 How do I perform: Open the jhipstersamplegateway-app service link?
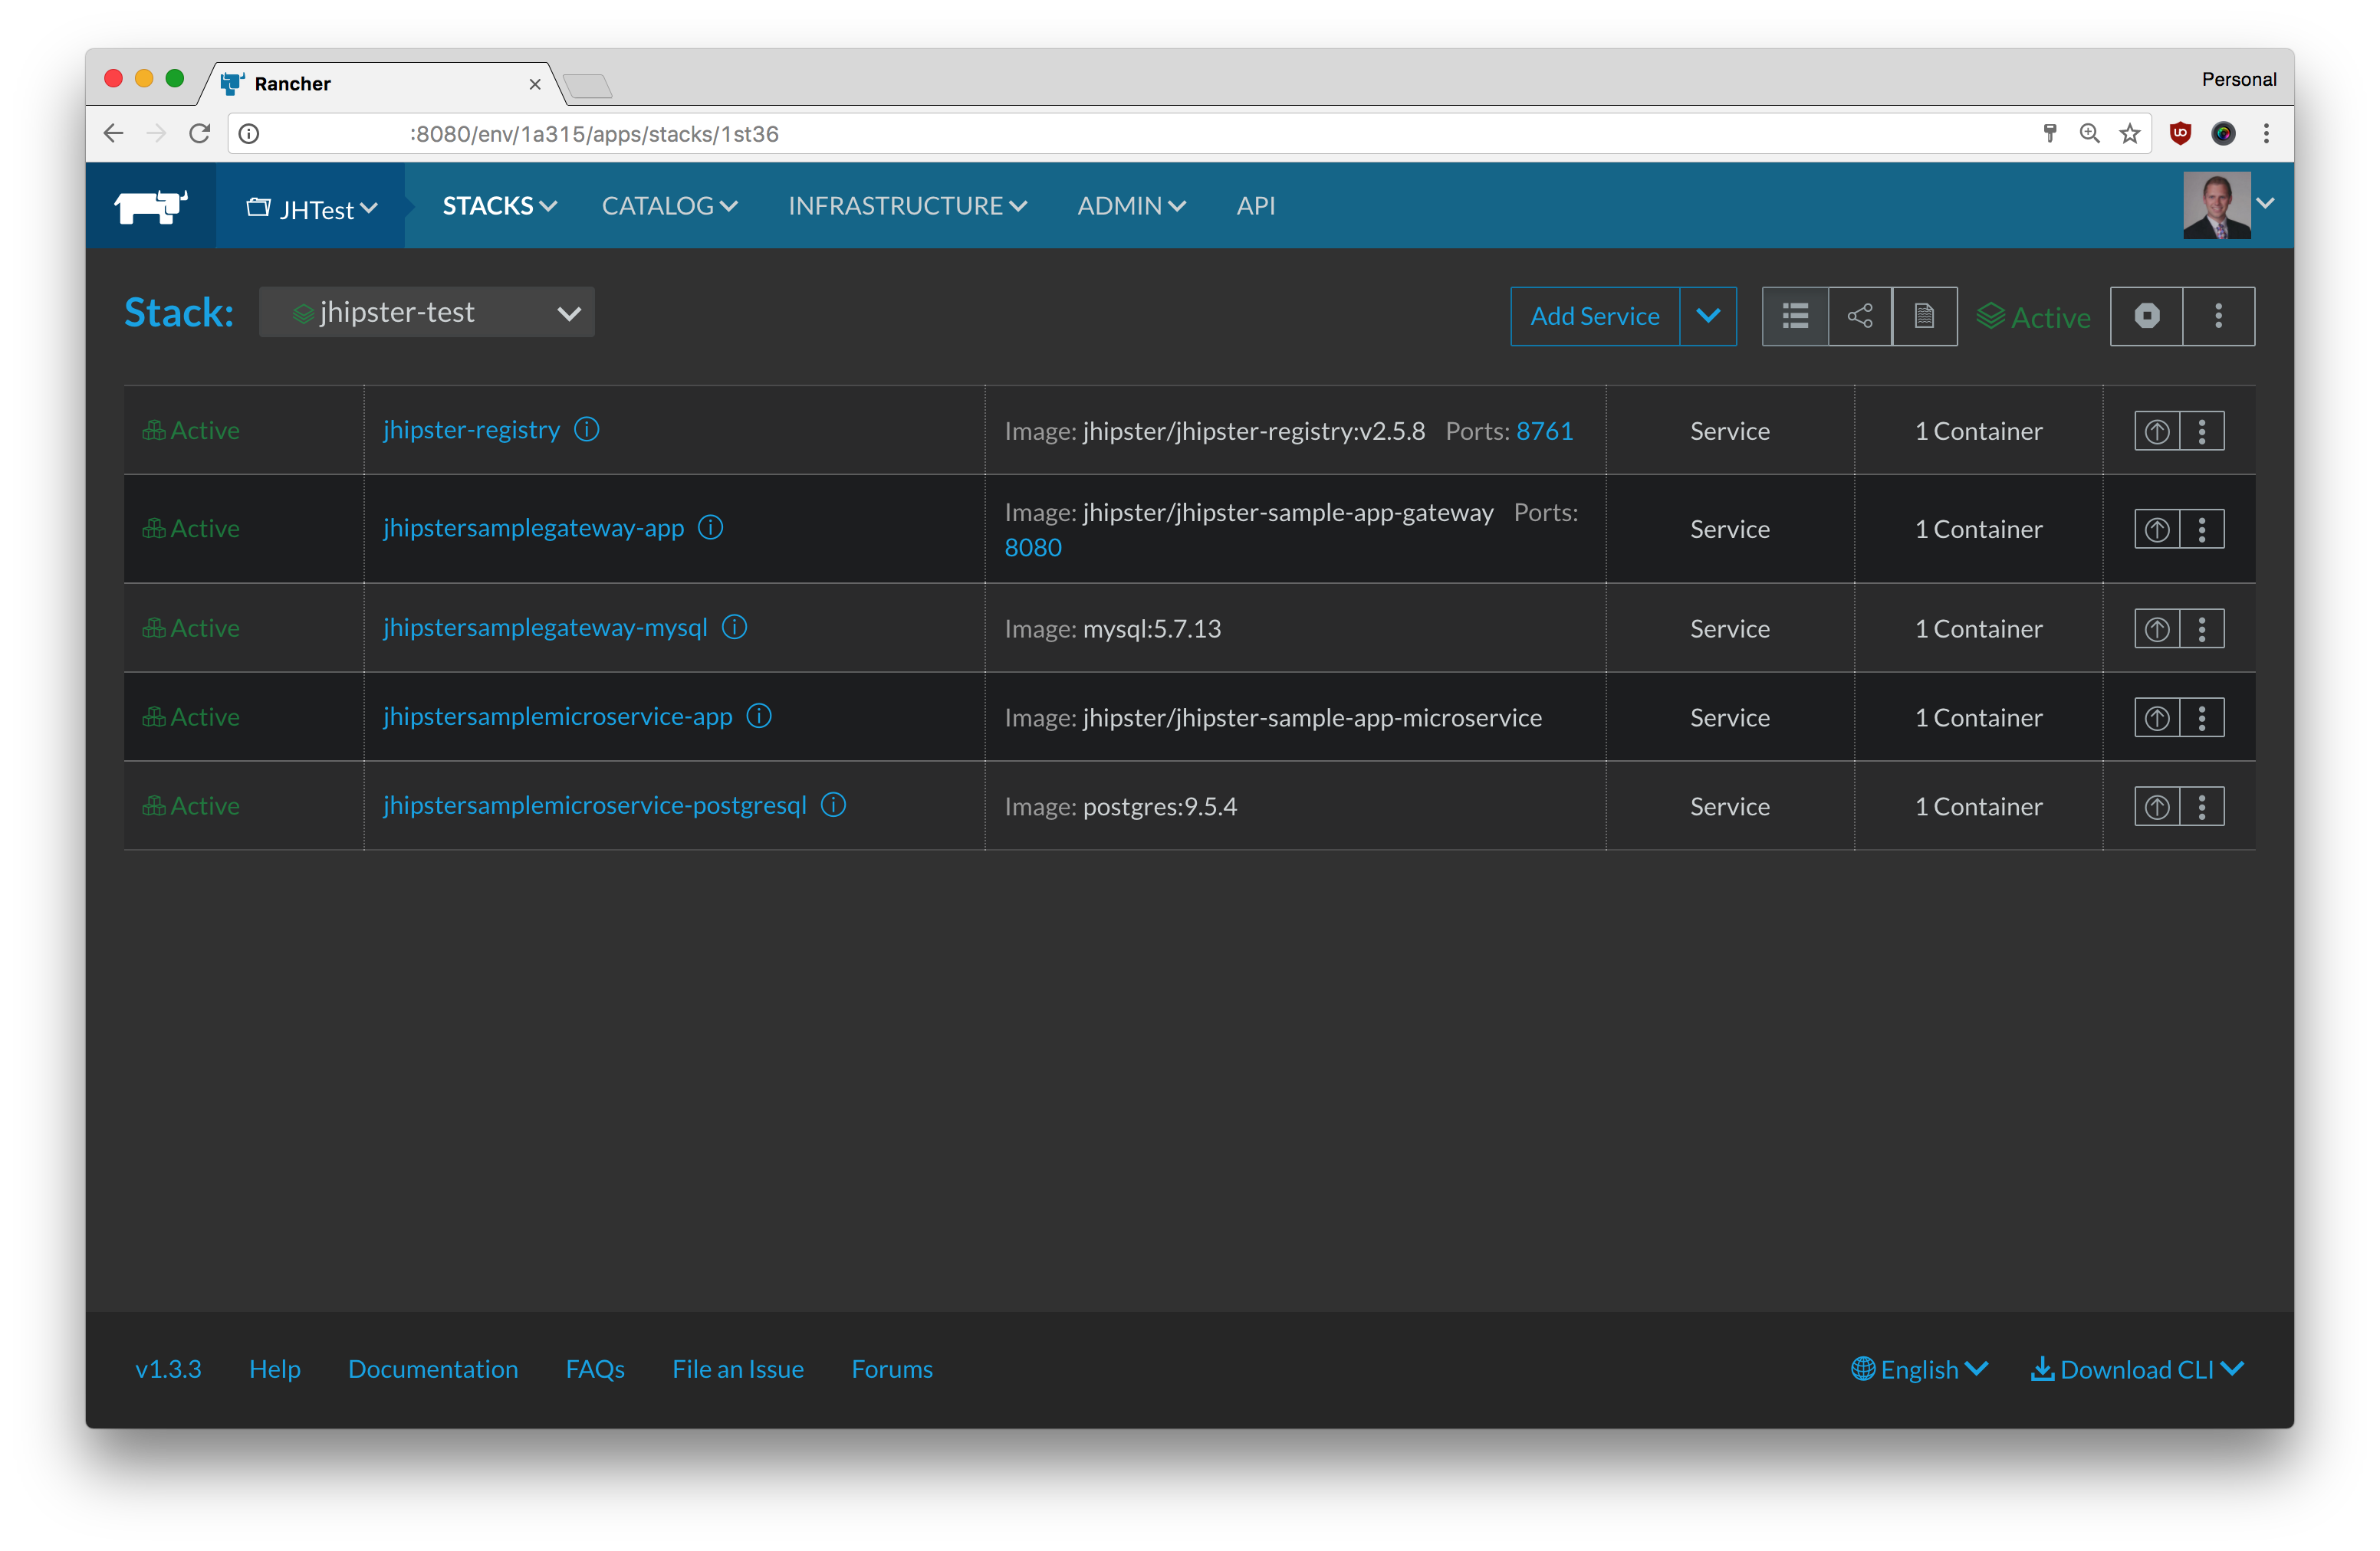(534, 529)
